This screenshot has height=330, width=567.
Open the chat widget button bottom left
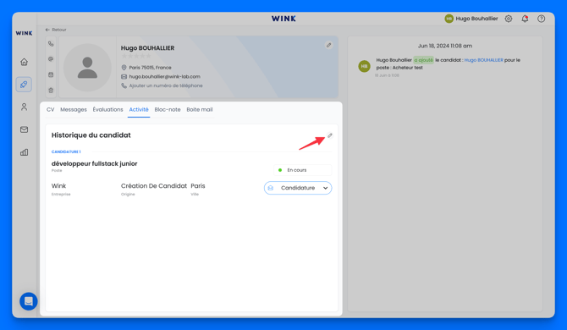[29, 301]
